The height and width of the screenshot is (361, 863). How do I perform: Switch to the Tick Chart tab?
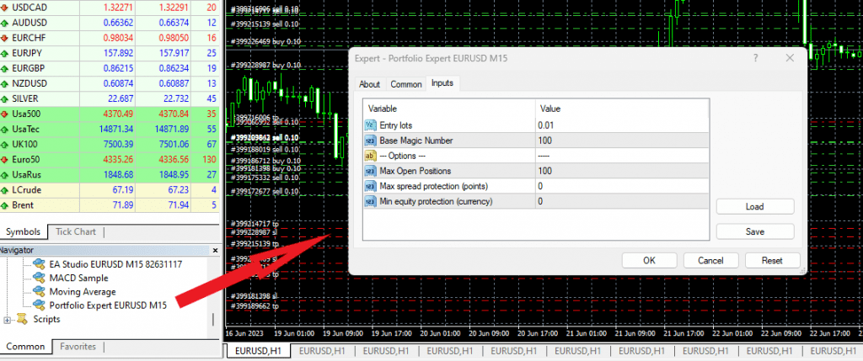(x=76, y=232)
